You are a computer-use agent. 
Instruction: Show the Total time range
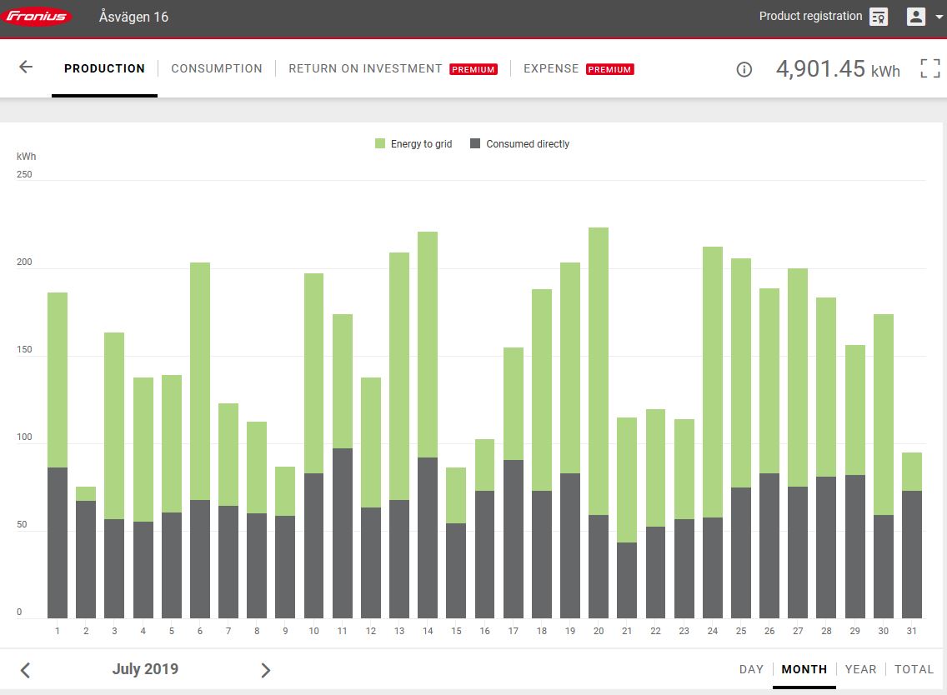click(914, 669)
